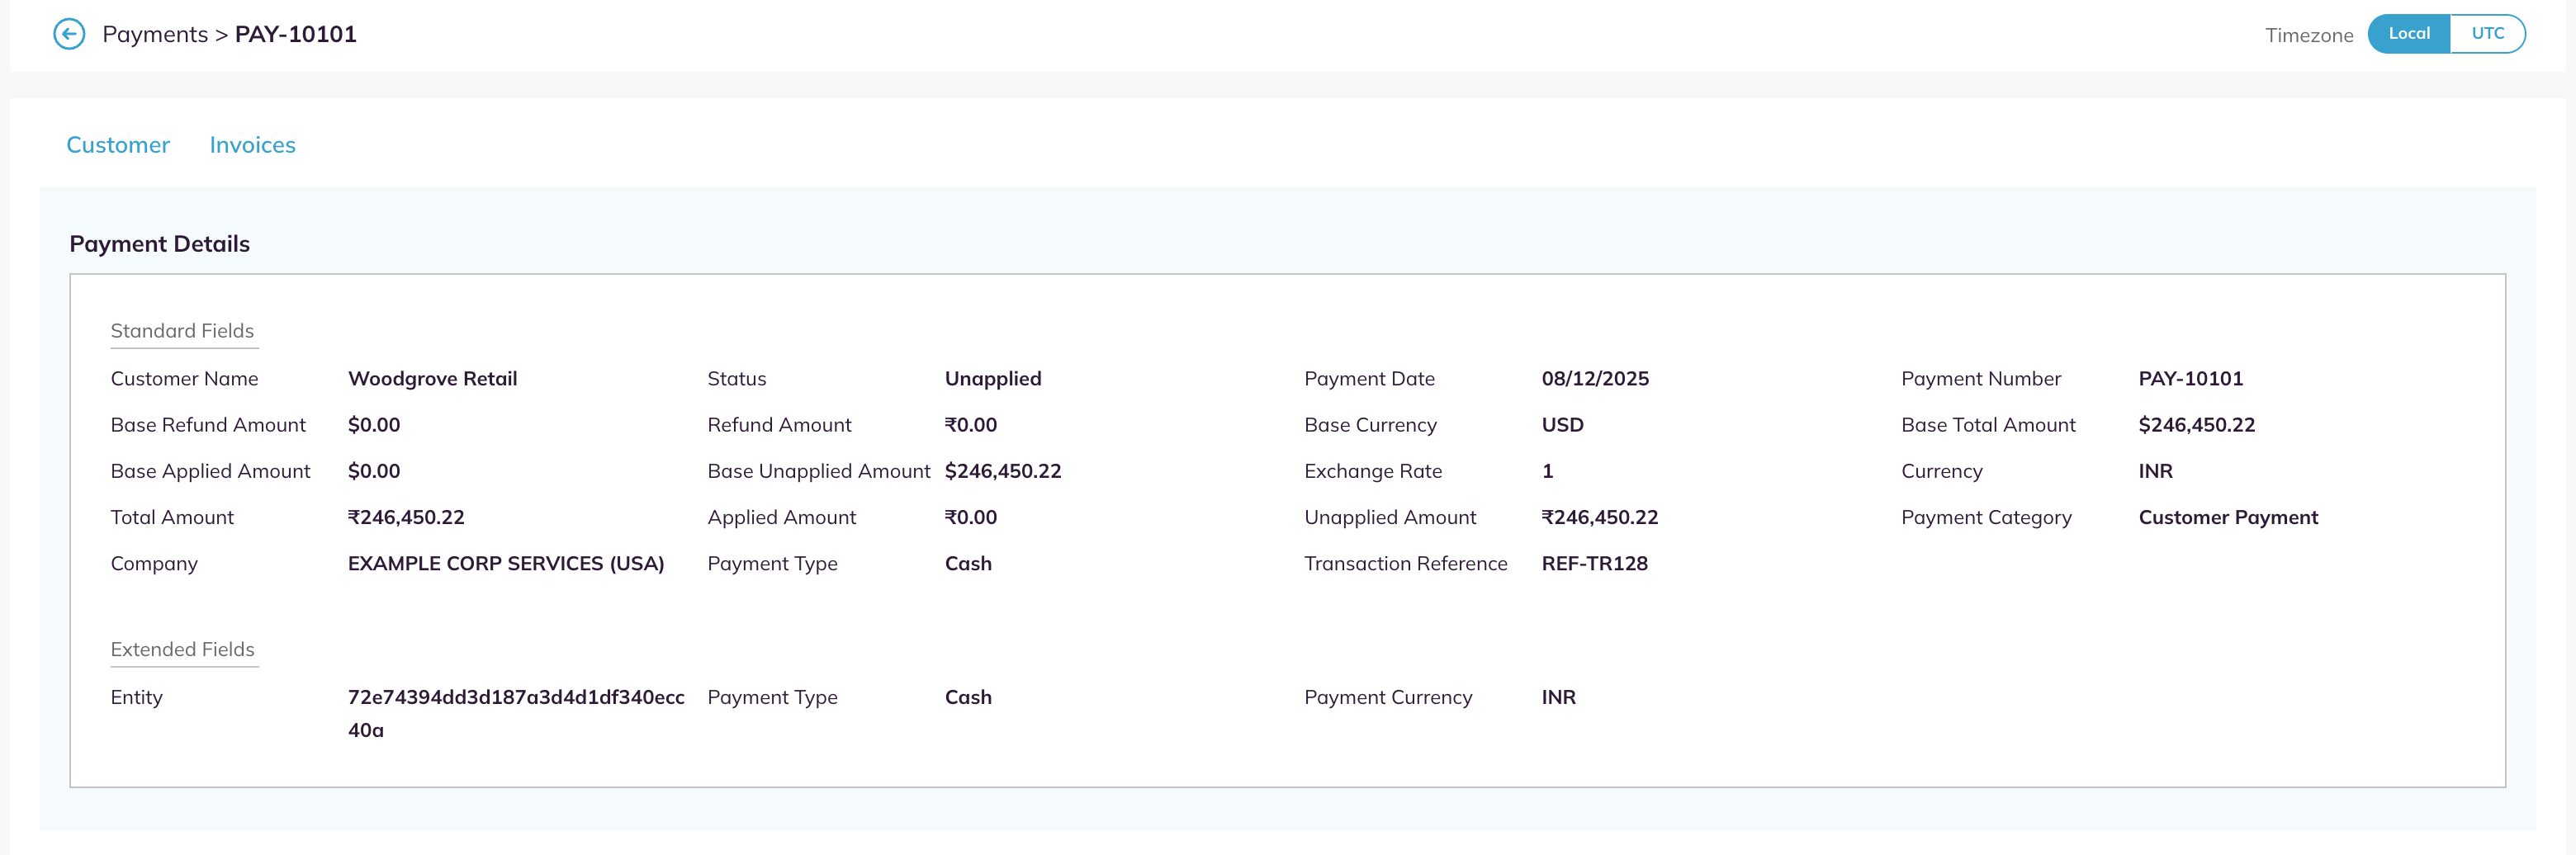
Task: Click PAY-10101 in the breadcrumb
Action: [x=295, y=34]
